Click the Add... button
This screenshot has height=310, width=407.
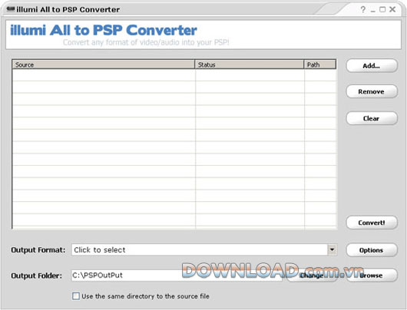372,66
